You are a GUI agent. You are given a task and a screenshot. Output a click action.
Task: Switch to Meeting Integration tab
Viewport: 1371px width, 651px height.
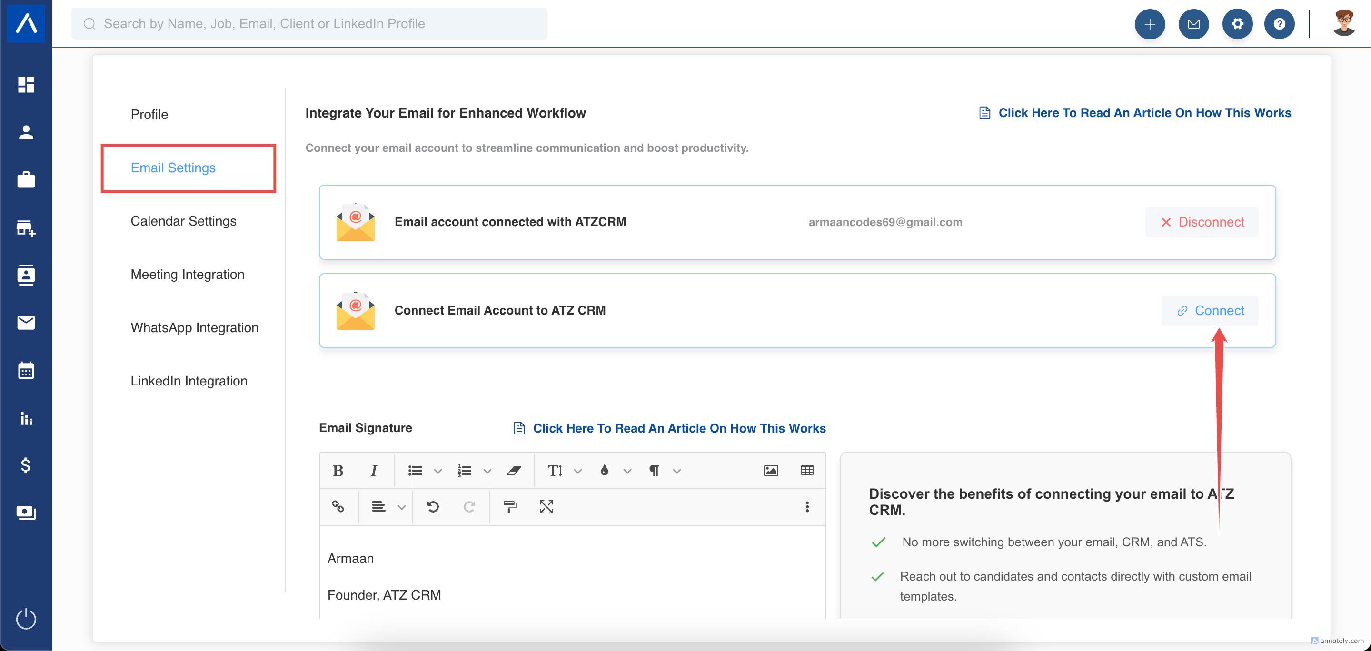188,275
